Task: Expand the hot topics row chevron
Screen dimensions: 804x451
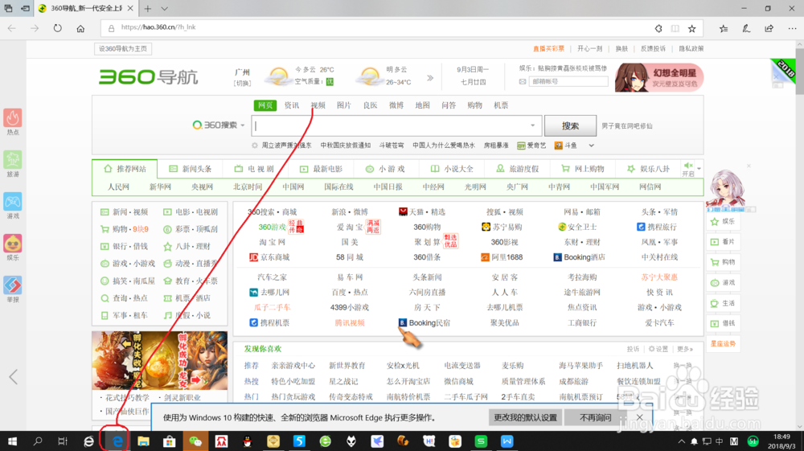Action: (591, 146)
